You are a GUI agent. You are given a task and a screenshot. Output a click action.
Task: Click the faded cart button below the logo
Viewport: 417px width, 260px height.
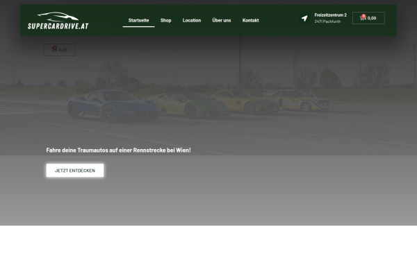pyautogui.click(x=59, y=50)
